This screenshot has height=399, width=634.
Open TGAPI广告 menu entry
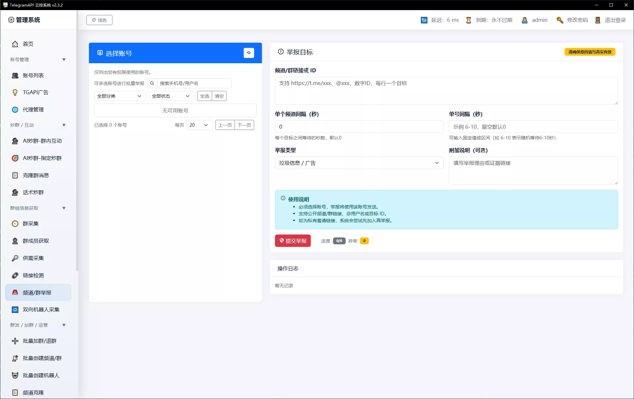coord(38,93)
